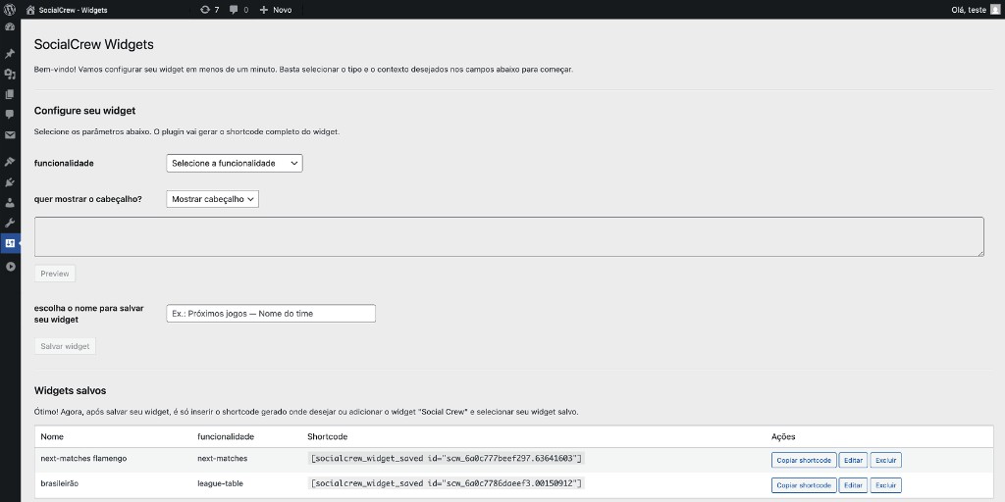1005x502 pixels.
Task: Click the 'Ações' column header
Action: coord(783,436)
